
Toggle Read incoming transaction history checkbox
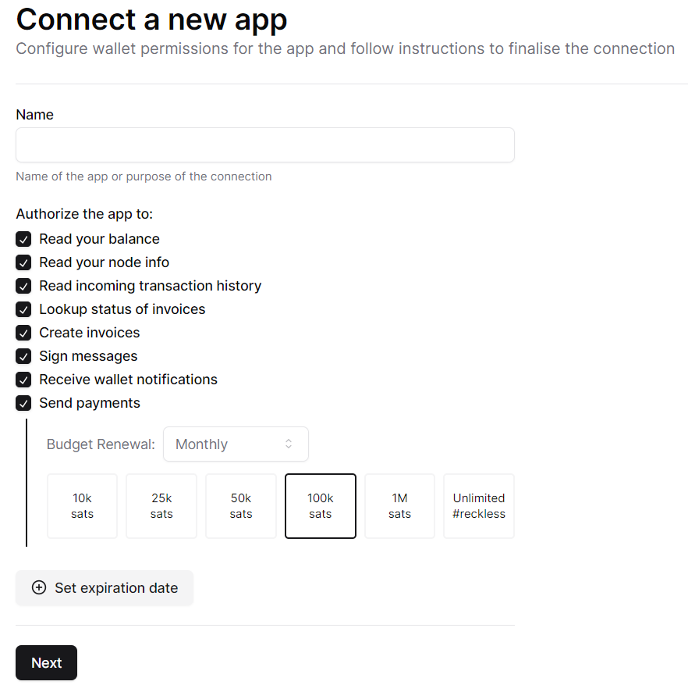tap(23, 286)
